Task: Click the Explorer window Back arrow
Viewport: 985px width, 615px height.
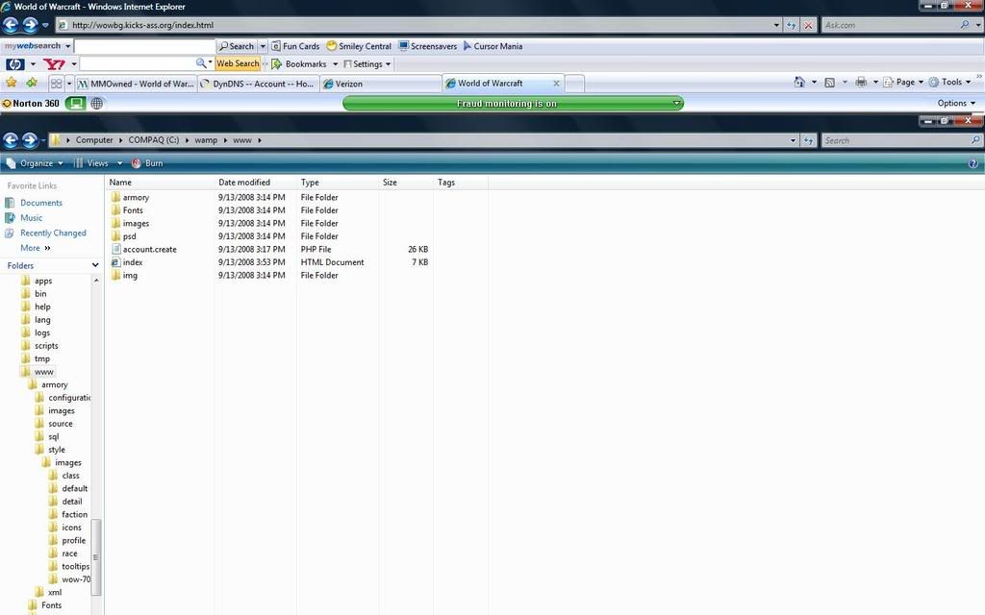Action: click(x=11, y=140)
